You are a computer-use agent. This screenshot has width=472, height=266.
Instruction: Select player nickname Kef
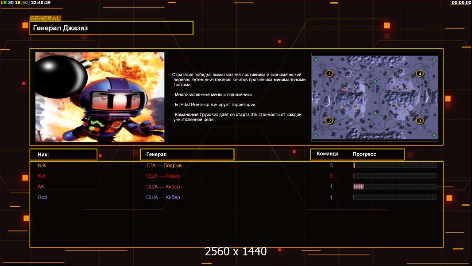point(41,176)
